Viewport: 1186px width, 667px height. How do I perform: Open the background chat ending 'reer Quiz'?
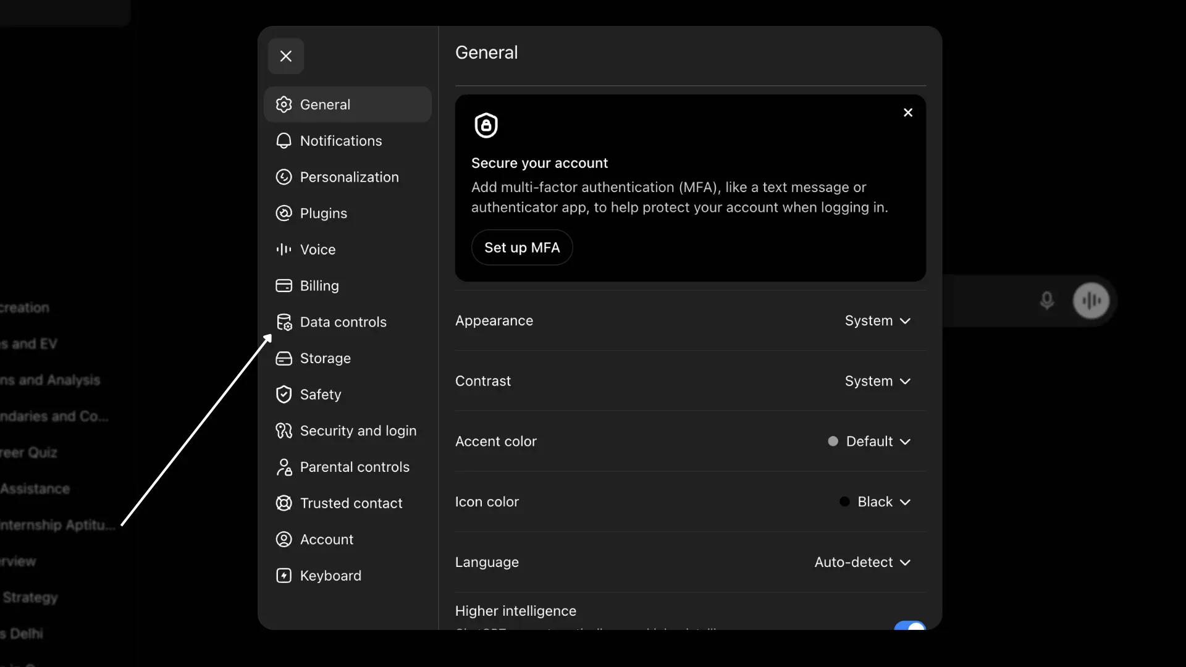coord(28,452)
